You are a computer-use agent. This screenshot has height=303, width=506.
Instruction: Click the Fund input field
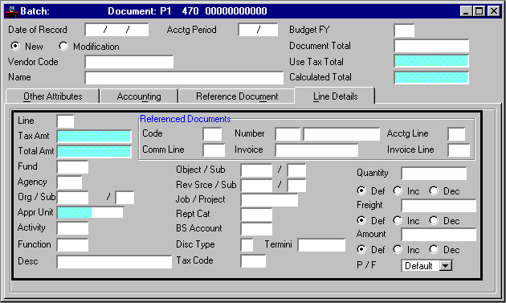point(72,167)
